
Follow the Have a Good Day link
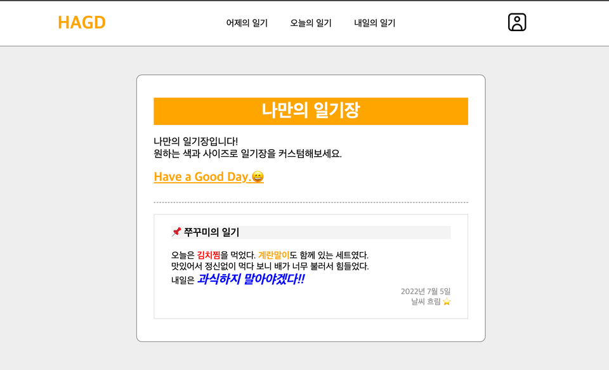click(209, 177)
